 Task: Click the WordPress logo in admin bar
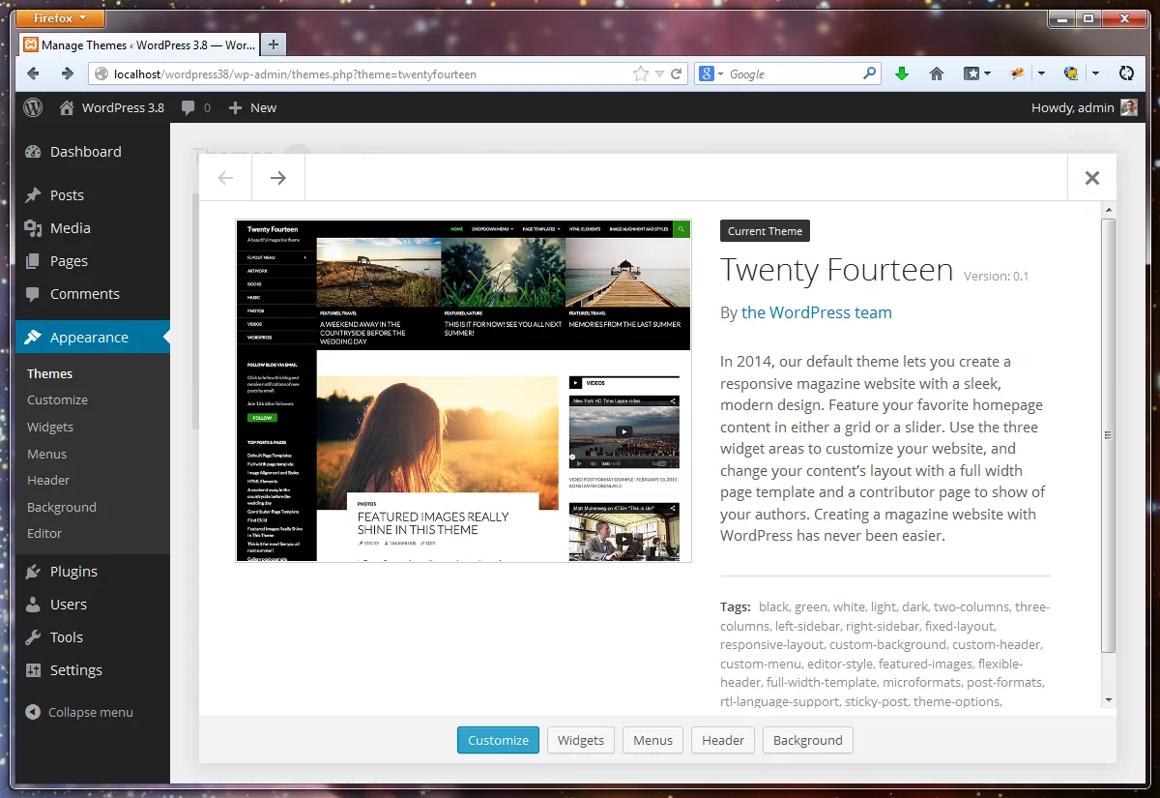(x=33, y=107)
